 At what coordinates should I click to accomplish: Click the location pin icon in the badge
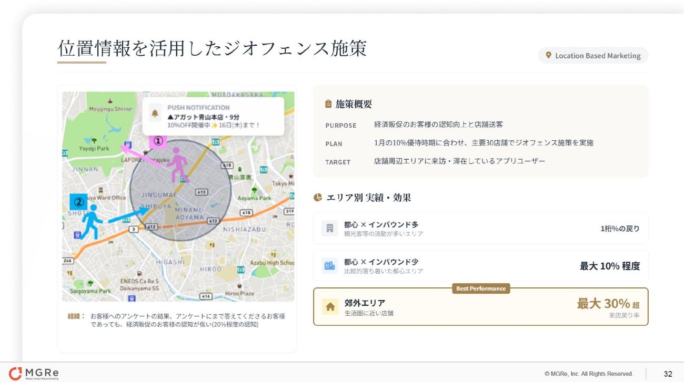click(x=548, y=55)
